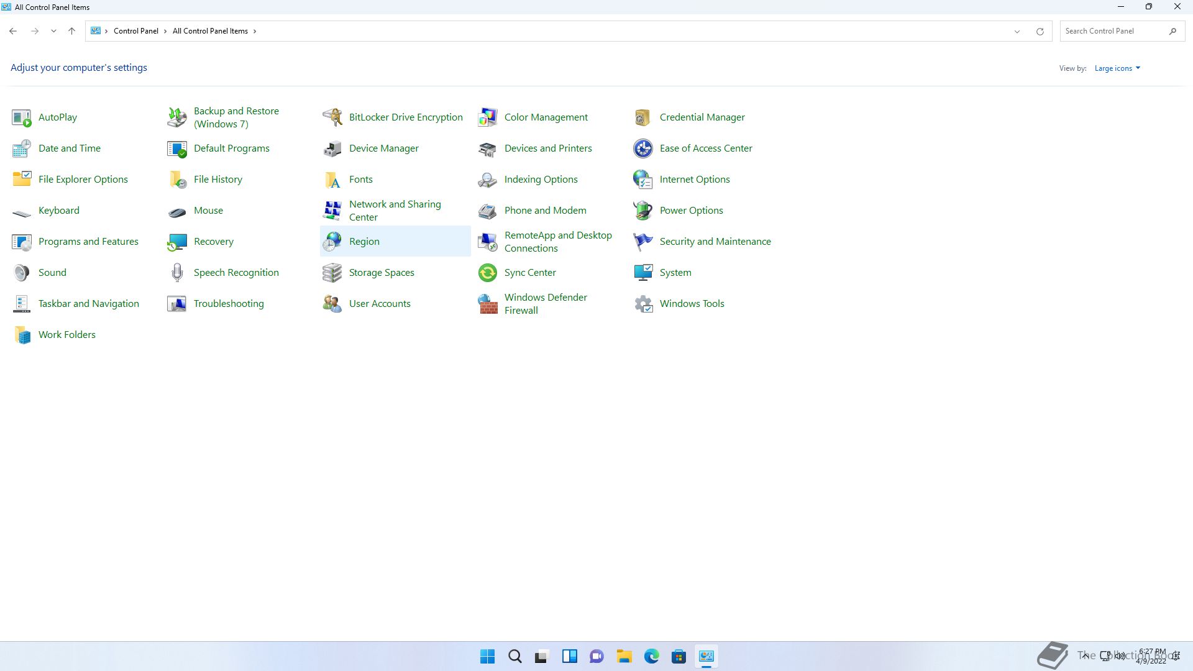
Task: Open File Explorer from the taskbar
Action: coord(624,656)
